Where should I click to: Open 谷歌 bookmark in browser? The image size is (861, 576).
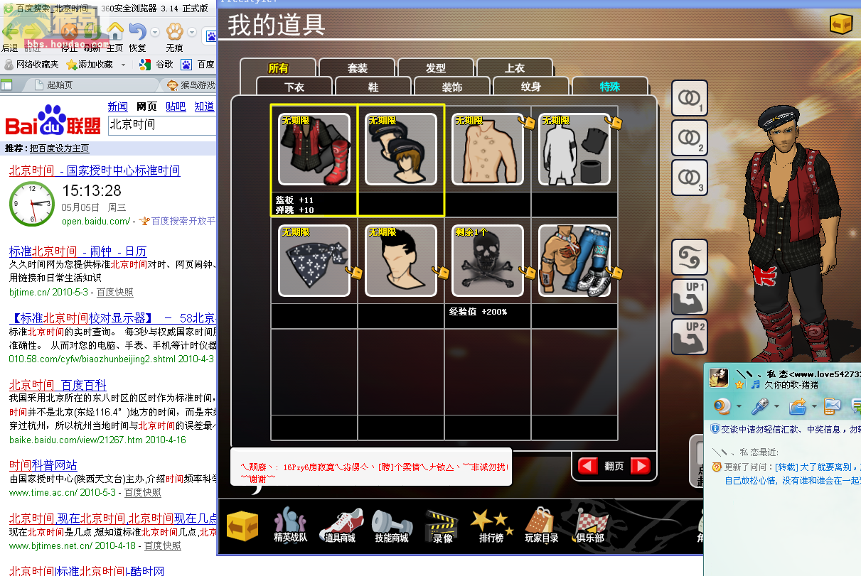156,65
